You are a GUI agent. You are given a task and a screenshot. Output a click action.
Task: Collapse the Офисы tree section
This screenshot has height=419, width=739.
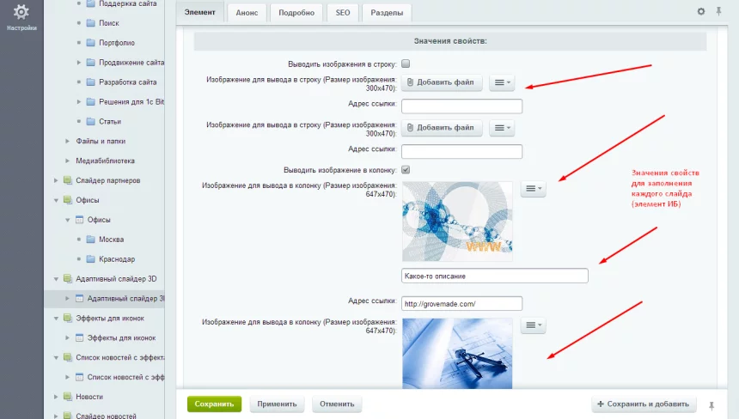click(x=56, y=200)
